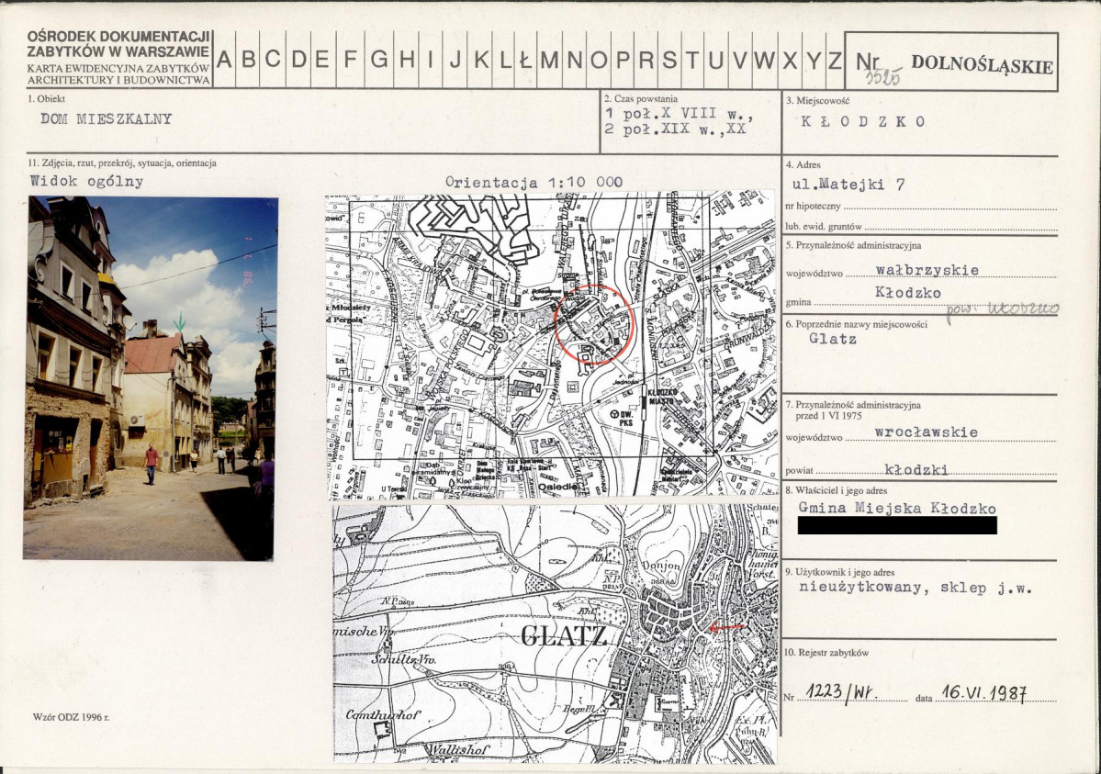Click the letter A index box

[225, 60]
